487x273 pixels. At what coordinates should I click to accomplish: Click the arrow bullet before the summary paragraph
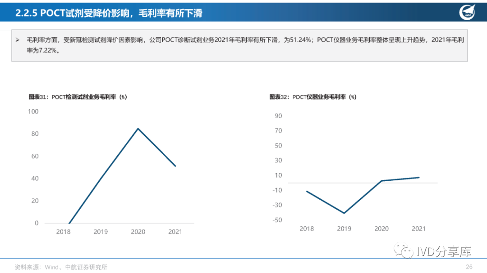click(18, 40)
